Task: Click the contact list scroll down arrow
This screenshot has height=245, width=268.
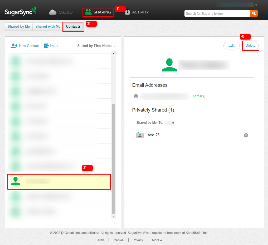Action: point(113,216)
